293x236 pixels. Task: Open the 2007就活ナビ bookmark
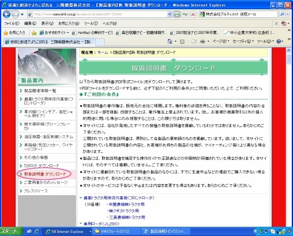coord(195,33)
